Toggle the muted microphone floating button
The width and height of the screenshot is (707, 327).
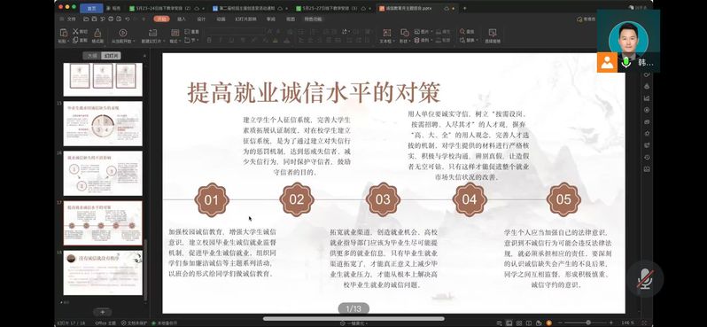point(645,279)
